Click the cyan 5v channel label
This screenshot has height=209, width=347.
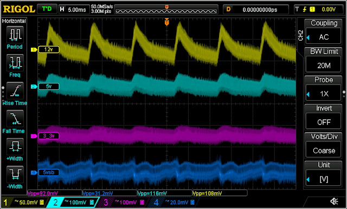(49, 87)
